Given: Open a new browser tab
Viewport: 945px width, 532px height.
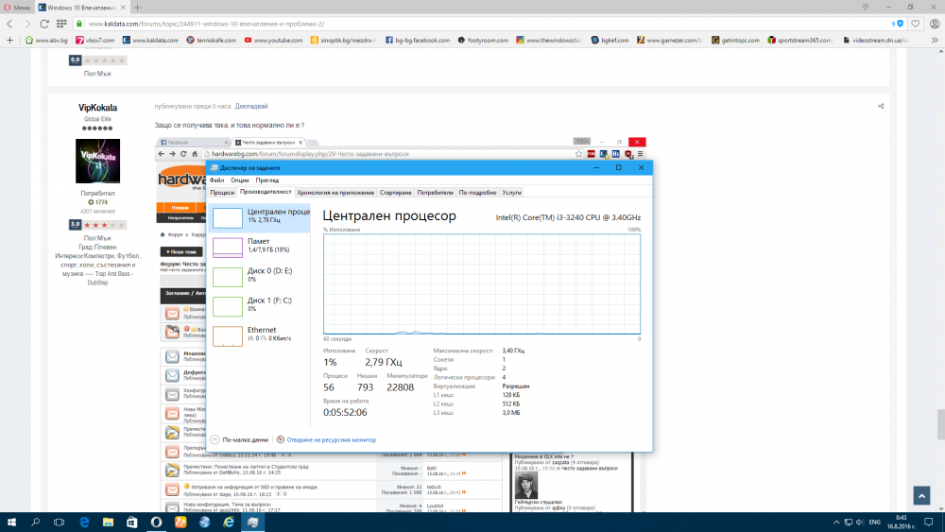Looking at the screenshot, I should 137,8.
